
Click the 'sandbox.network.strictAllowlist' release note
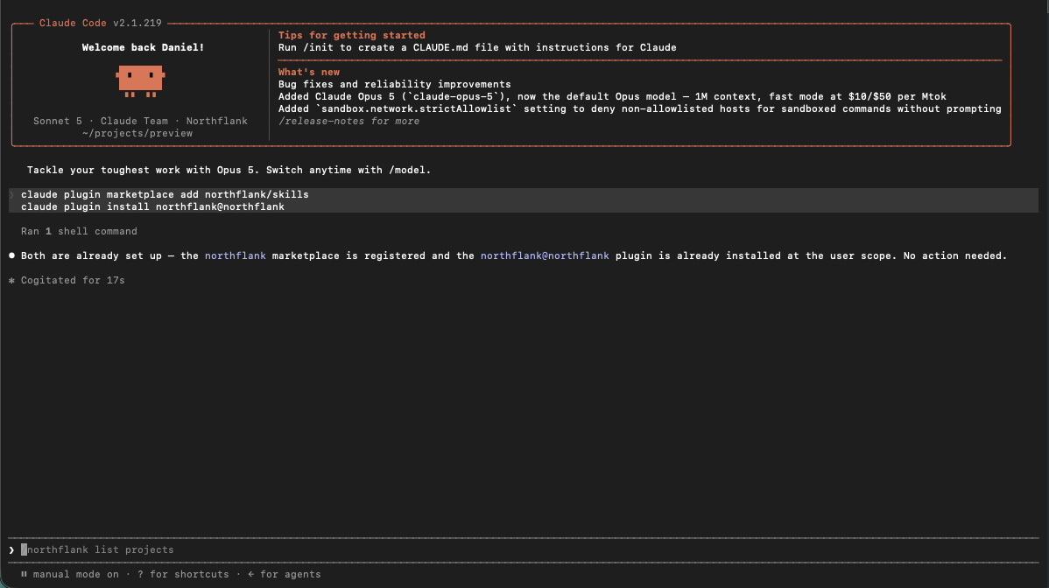point(639,108)
